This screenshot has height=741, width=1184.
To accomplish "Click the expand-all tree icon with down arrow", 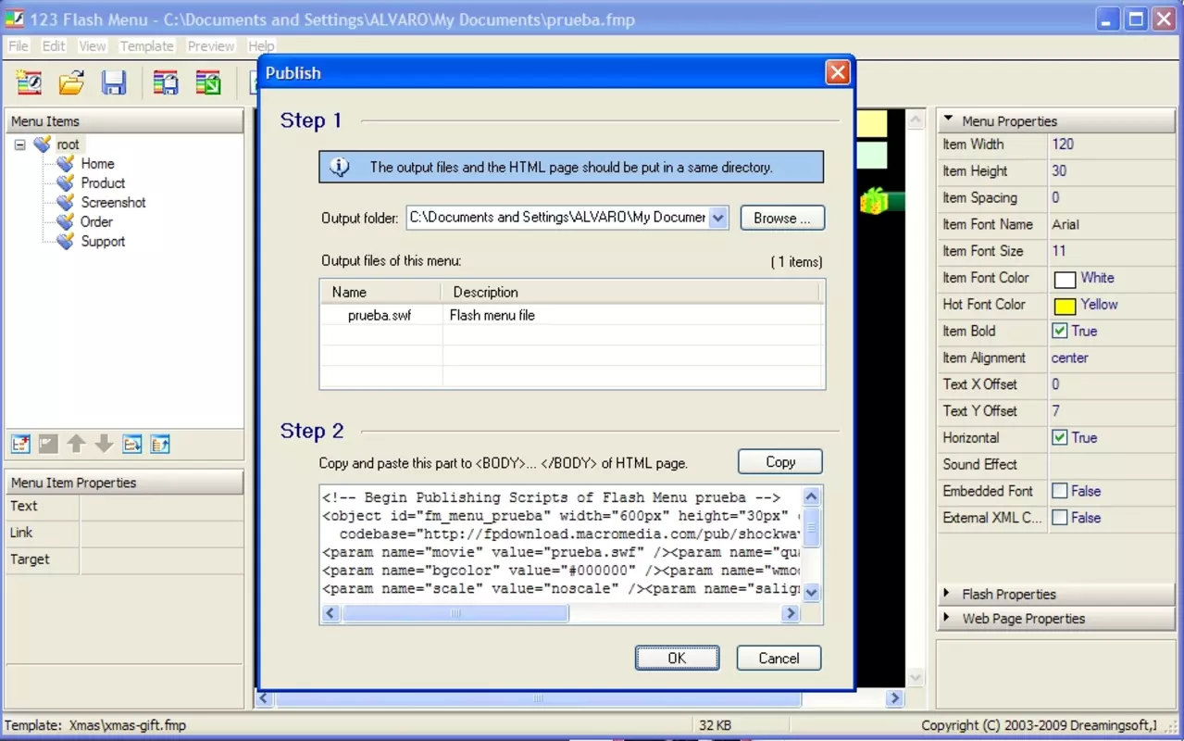I will click(132, 445).
